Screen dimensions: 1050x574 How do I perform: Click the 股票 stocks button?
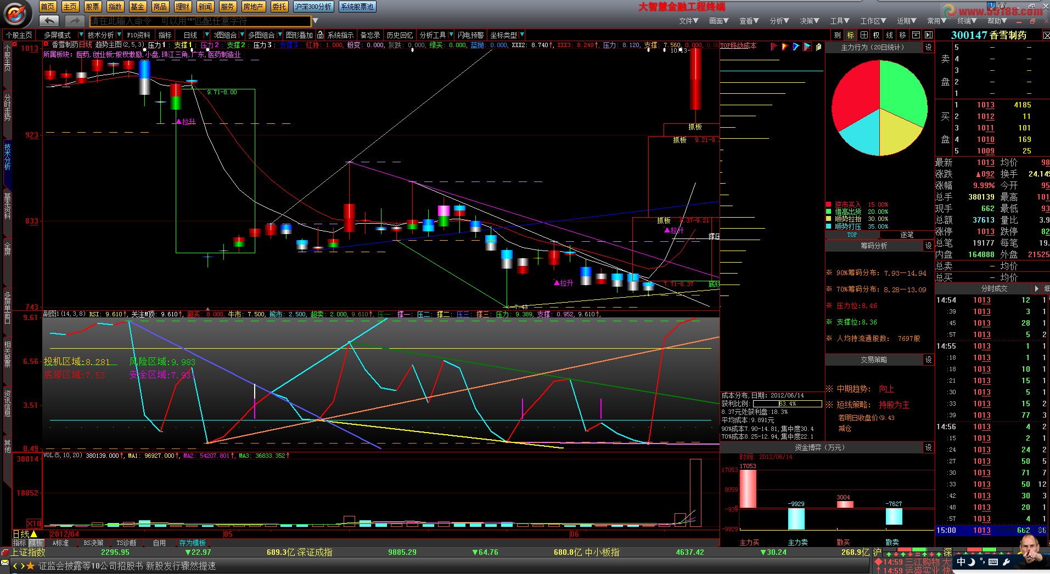[93, 7]
